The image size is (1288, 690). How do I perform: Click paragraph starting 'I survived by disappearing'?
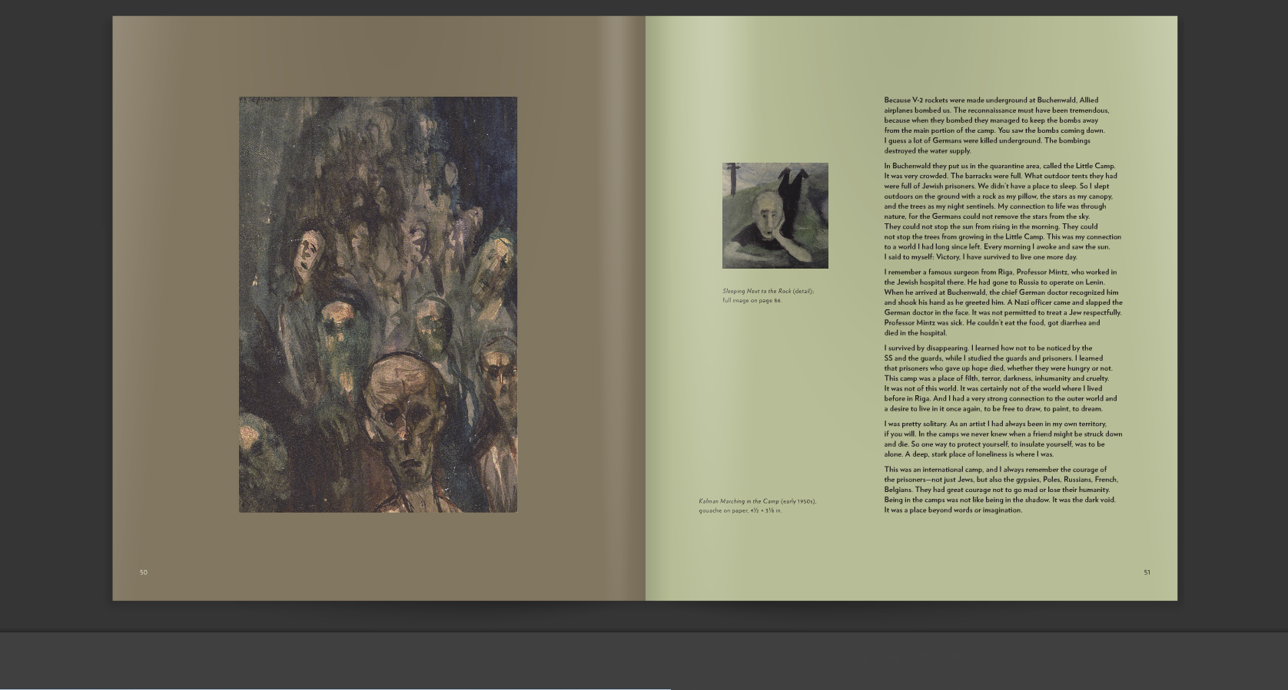pyautogui.click(x=1001, y=378)
